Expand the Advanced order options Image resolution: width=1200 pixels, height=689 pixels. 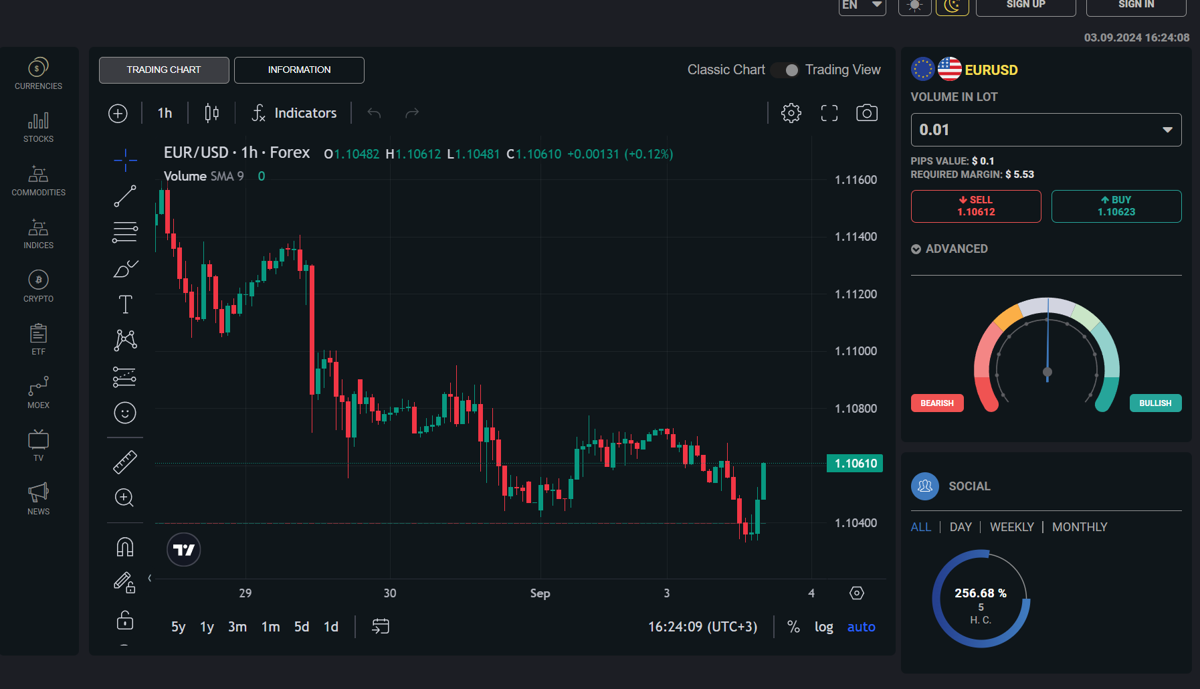click(x=949, y=249)
